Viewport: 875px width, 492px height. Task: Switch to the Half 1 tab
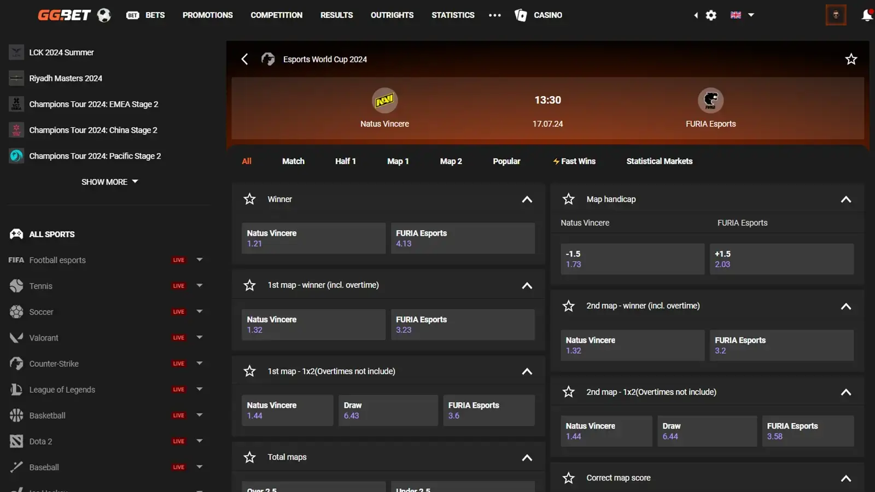point(346,161)
